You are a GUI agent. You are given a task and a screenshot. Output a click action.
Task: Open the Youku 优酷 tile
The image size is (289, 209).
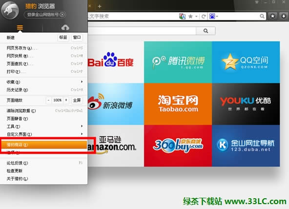pos(246,104)
